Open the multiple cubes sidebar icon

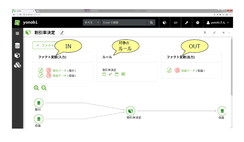coord(17,65)
